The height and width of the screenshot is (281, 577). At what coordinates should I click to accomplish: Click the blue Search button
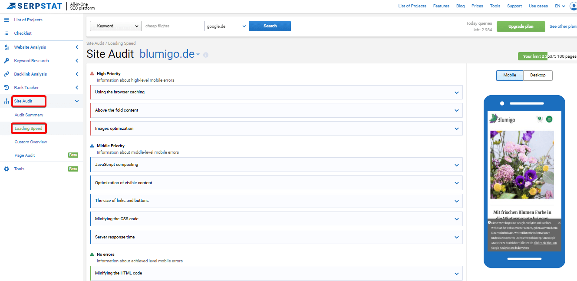[x=270, y=26]
